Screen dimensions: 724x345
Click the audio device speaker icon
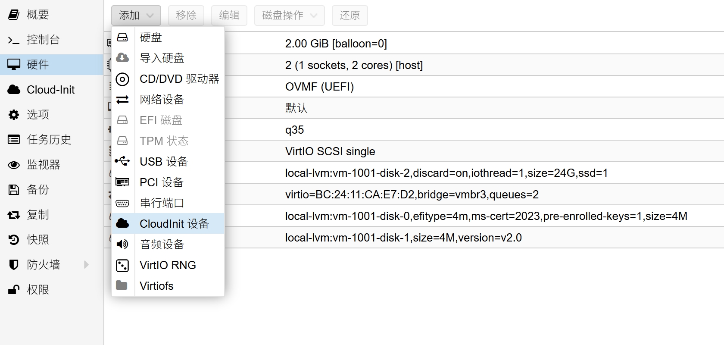coord(122,244)
